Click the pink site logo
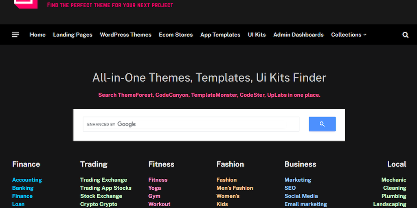417x208 pixels. click(26, 4)
